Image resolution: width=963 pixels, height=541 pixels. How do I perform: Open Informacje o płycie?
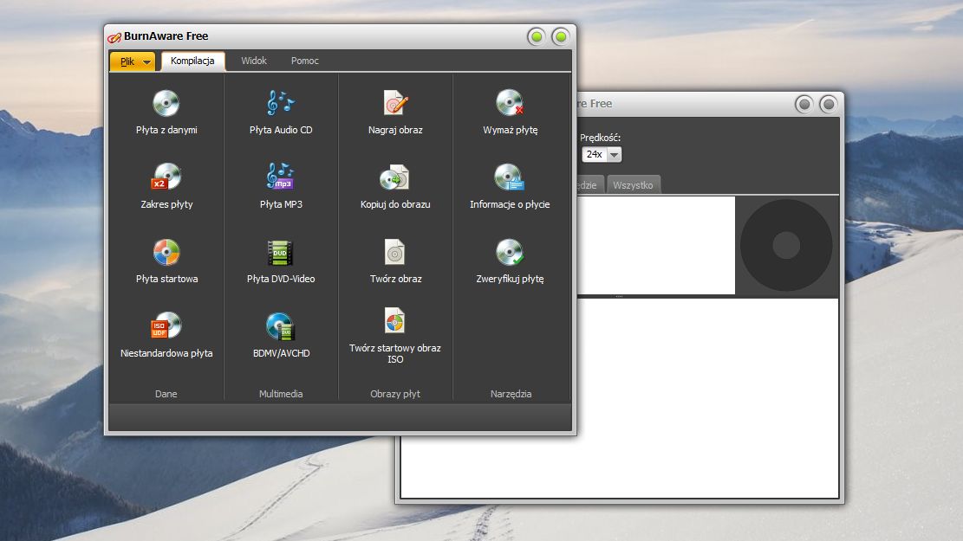[510, 186]
